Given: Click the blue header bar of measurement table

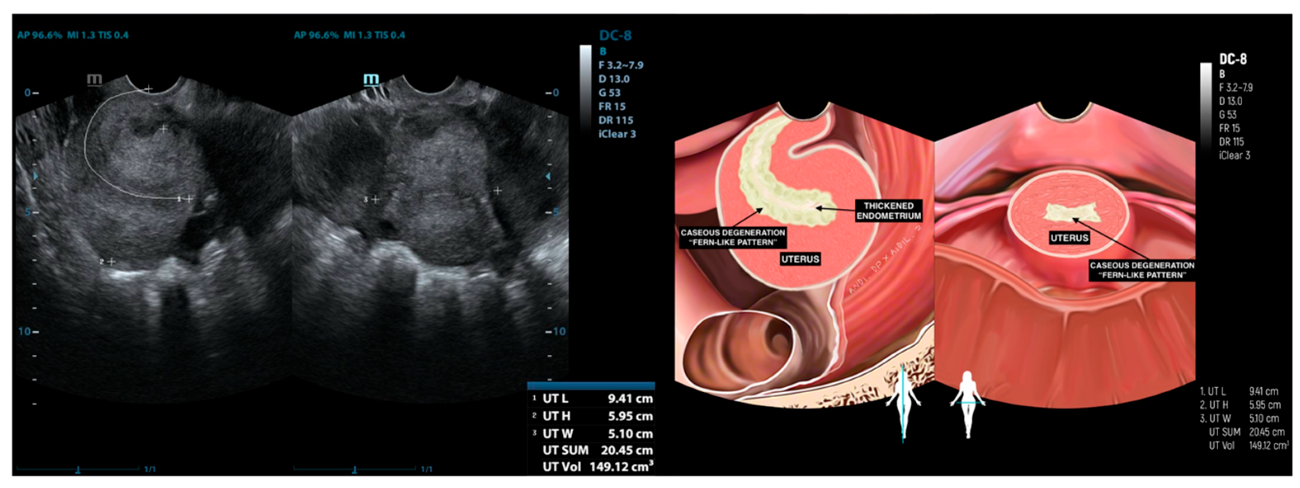Looking at the screenshot, I should point(591,386).
